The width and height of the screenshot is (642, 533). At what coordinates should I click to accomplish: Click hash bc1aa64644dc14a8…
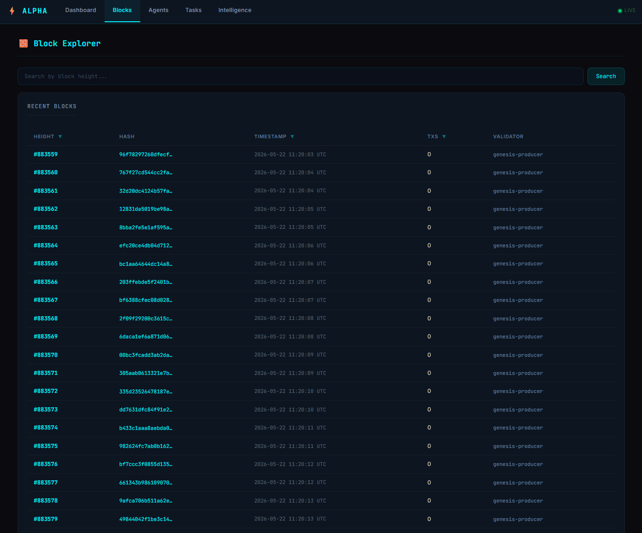[146, 263]
